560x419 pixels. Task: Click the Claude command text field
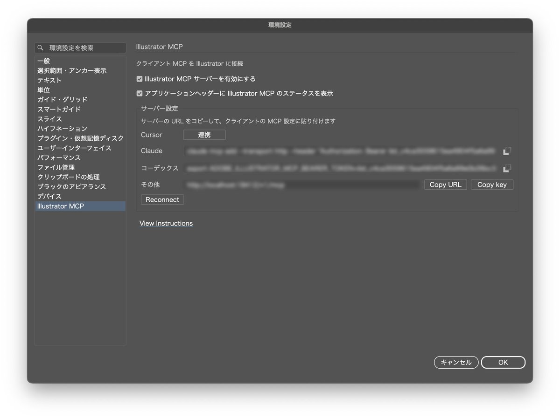(340, 151)
